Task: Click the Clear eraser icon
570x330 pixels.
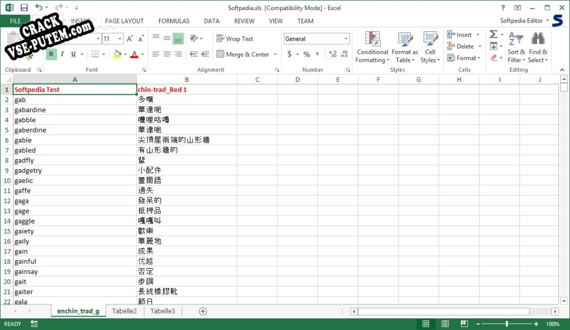Action: tap(493, 58)
